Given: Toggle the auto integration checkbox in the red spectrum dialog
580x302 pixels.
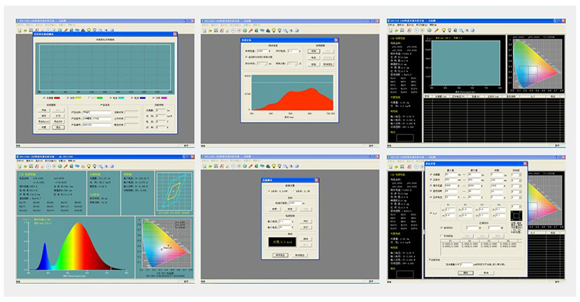Looking at the screenshot, I should coord(247,56).
